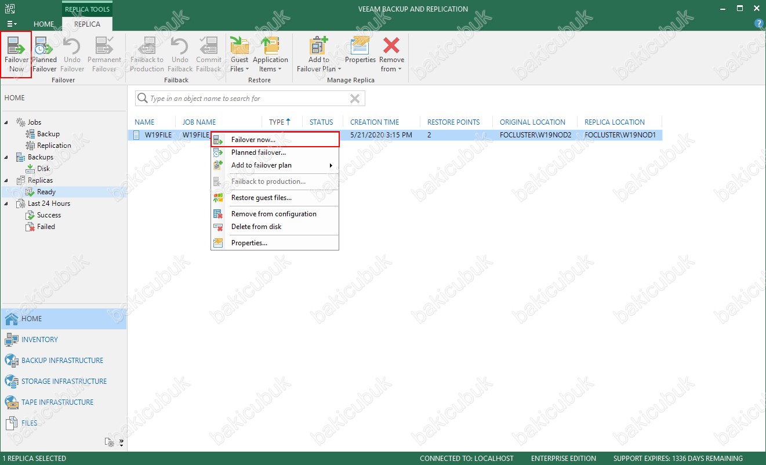Click the 5/21/2020 3:15 PM creation time
Screen dimensions: 766x465
(x=382, y=135)
